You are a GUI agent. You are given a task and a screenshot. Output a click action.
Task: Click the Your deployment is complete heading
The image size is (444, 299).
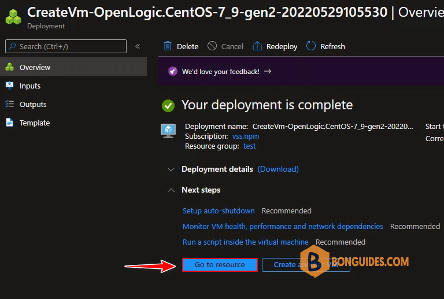pyautogui.click(x=267, y=105)
